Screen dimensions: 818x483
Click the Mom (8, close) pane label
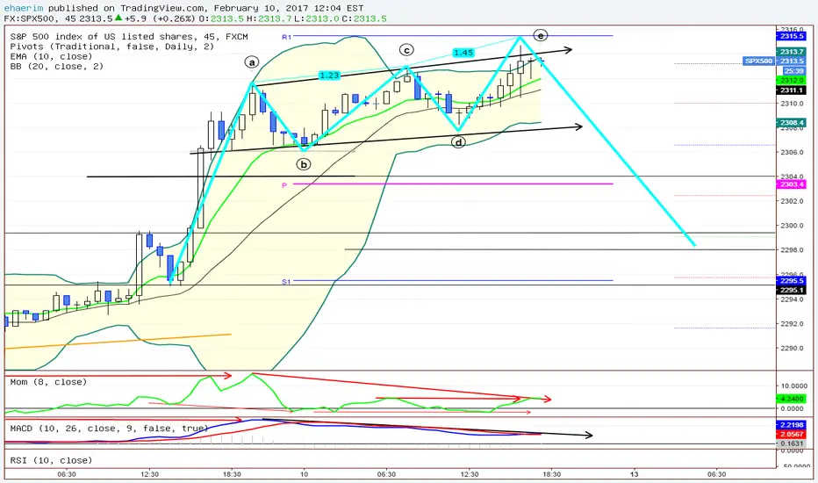tap(48, 382)
